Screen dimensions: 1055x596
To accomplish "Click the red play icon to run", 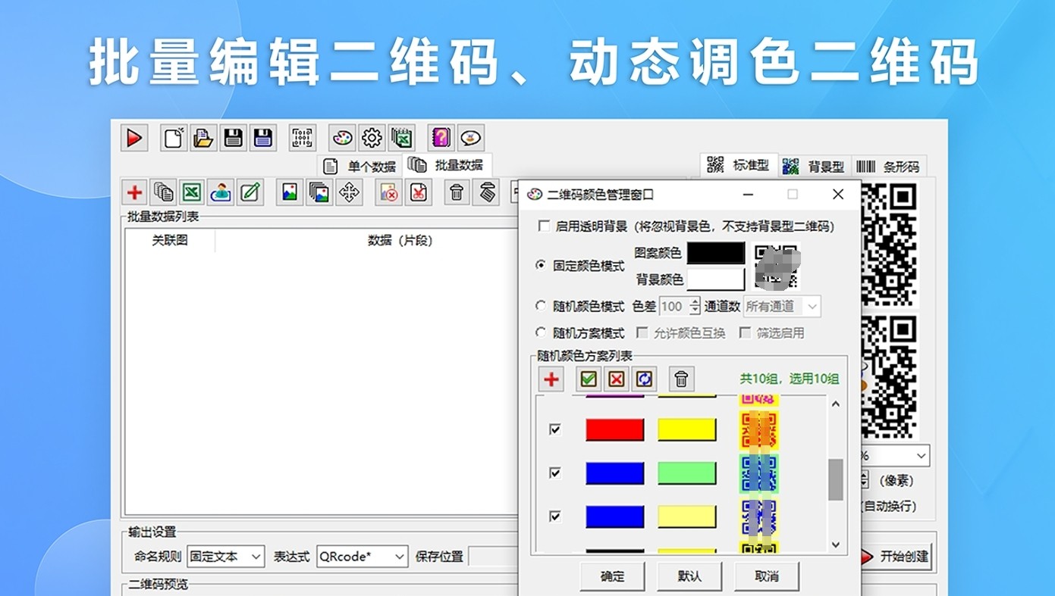I will click(x=134, y=138).
